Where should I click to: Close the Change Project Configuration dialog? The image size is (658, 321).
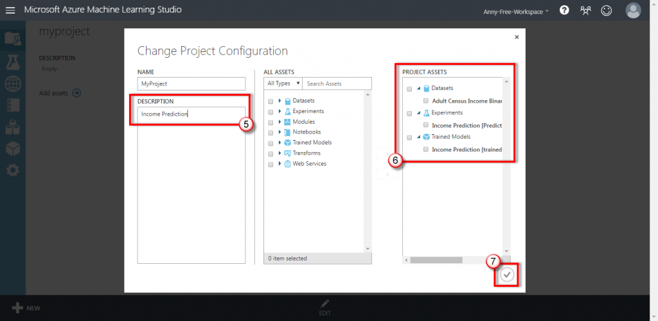coord(517,37)
